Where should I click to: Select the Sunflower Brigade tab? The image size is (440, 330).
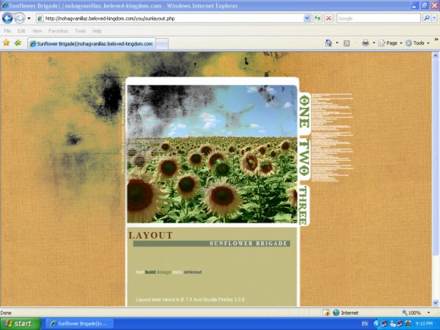pyautogui.click(x=92, y=44)
